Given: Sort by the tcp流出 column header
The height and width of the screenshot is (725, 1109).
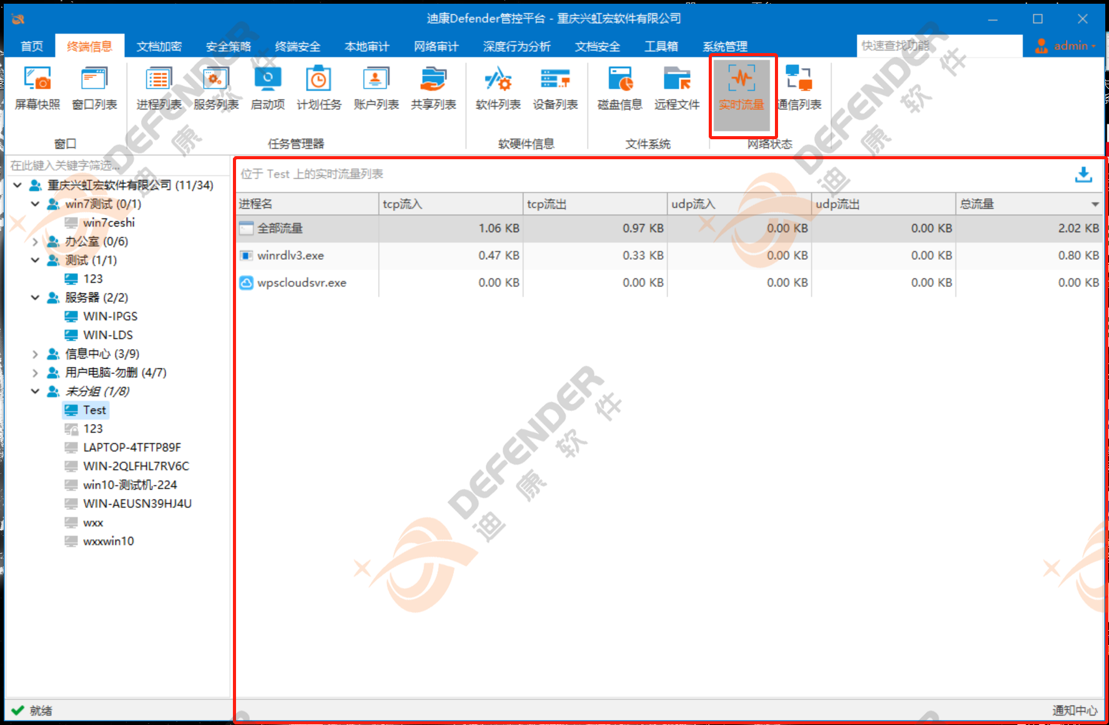Looking at the screenshot, I should pyautogui.click(x=595, y=204).
